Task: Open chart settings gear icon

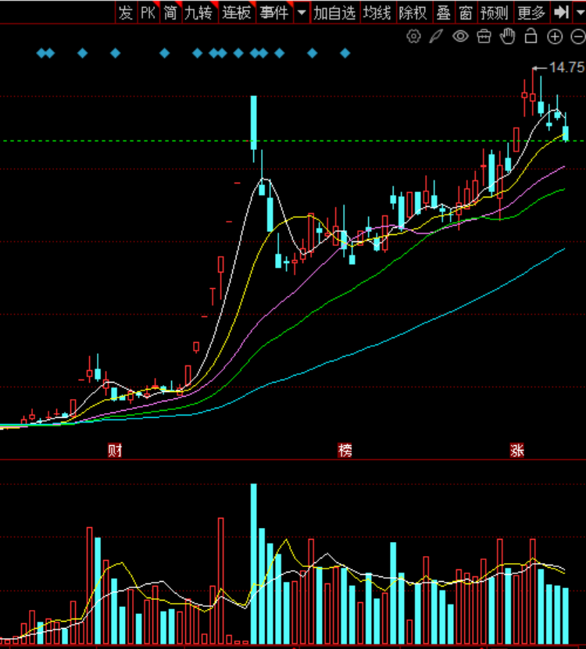Action: (x=413, y=36)
